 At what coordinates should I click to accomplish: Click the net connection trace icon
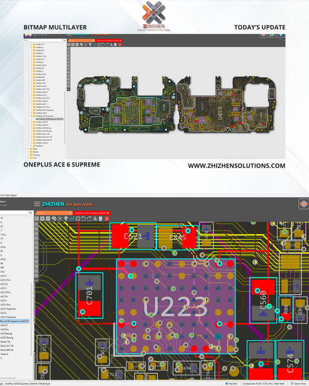72,218
